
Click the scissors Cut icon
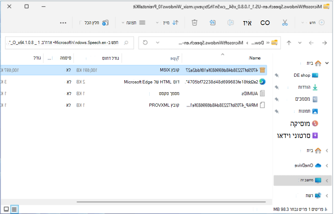click(x=285, y=23)
